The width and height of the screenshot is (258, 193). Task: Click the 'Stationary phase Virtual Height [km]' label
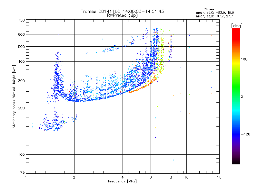coord(14,96)
